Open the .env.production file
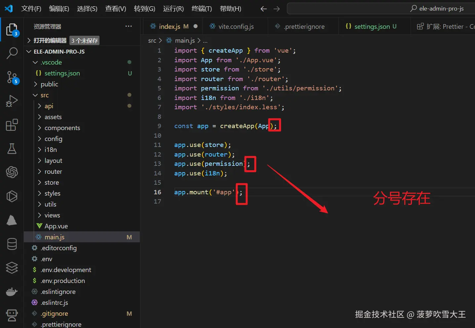The width and height of the screenshot is (475, 328). (x=82, y=281)
